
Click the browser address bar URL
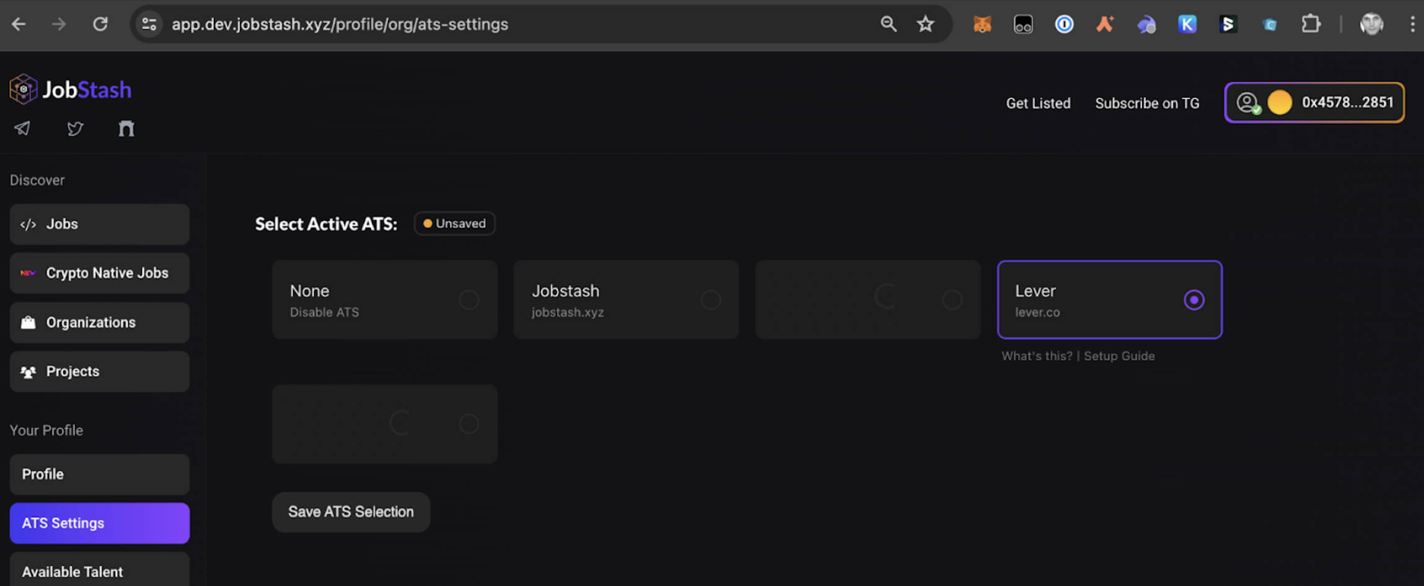point(340,24)
